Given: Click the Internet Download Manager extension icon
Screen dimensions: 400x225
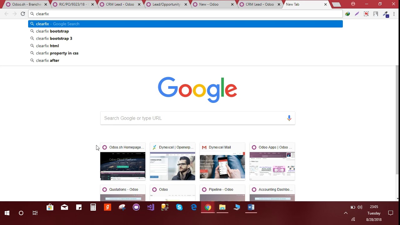Looking at the screenshot, I should [x=347, y=14].
